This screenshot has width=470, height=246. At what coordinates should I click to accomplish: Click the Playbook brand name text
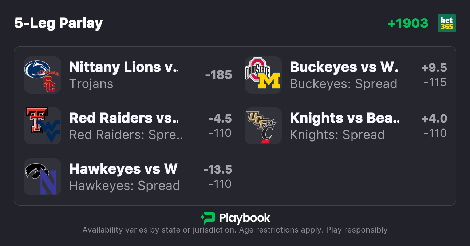[245, 218]
